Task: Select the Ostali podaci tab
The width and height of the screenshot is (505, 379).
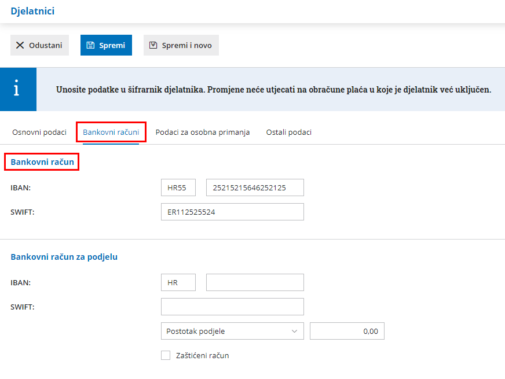Action: 290,132
